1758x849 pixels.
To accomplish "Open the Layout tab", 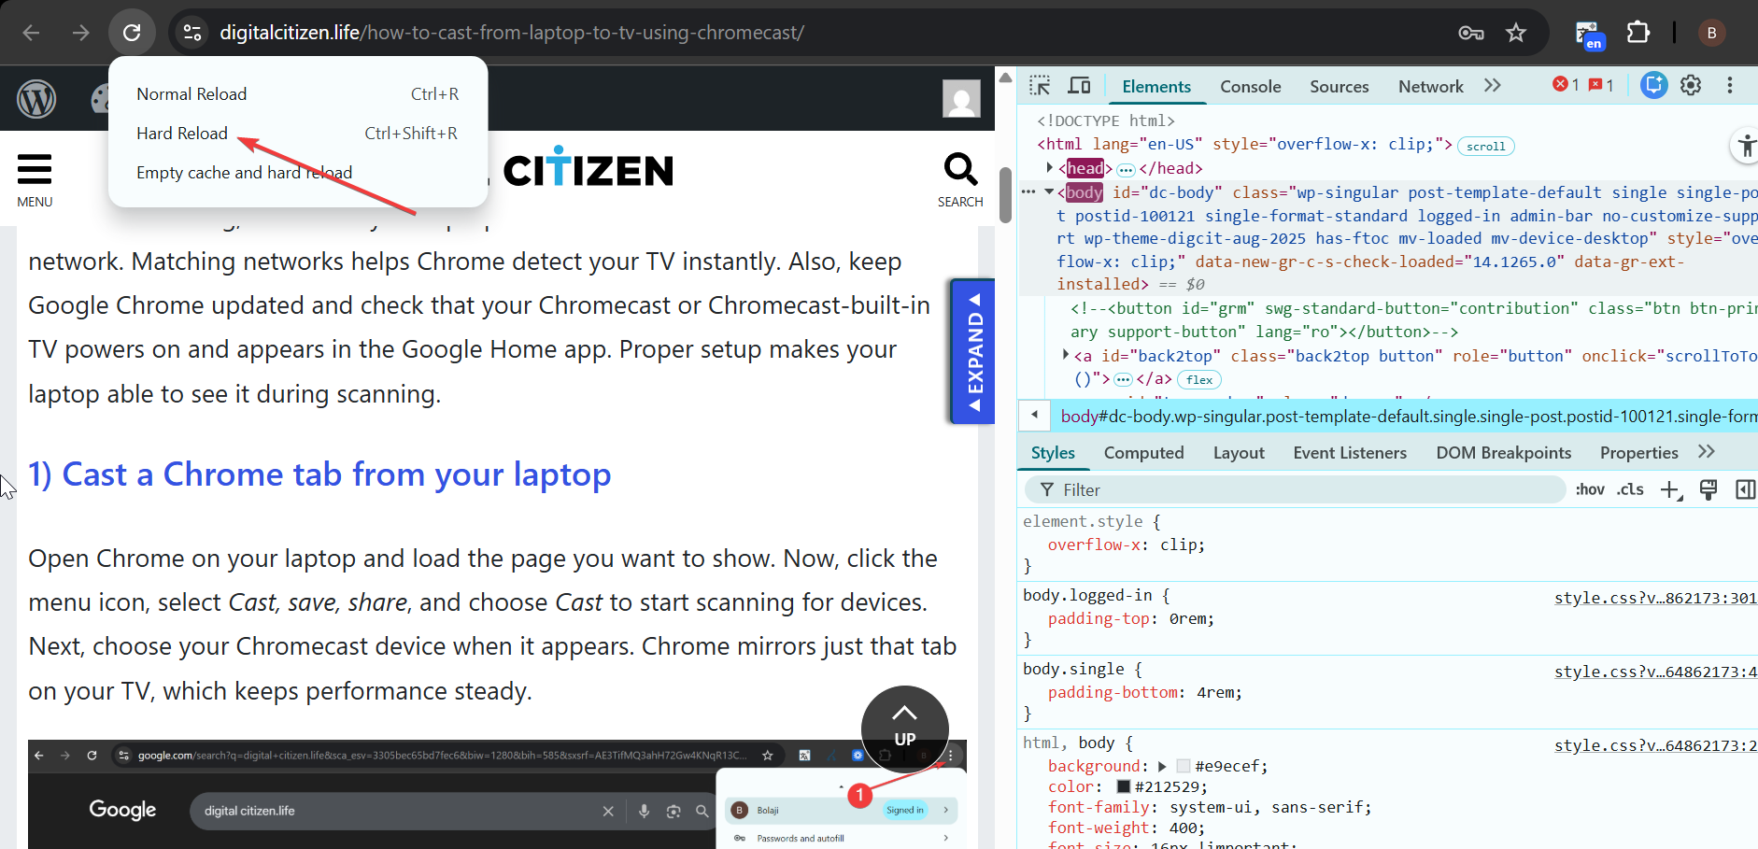I will 1239,453.
